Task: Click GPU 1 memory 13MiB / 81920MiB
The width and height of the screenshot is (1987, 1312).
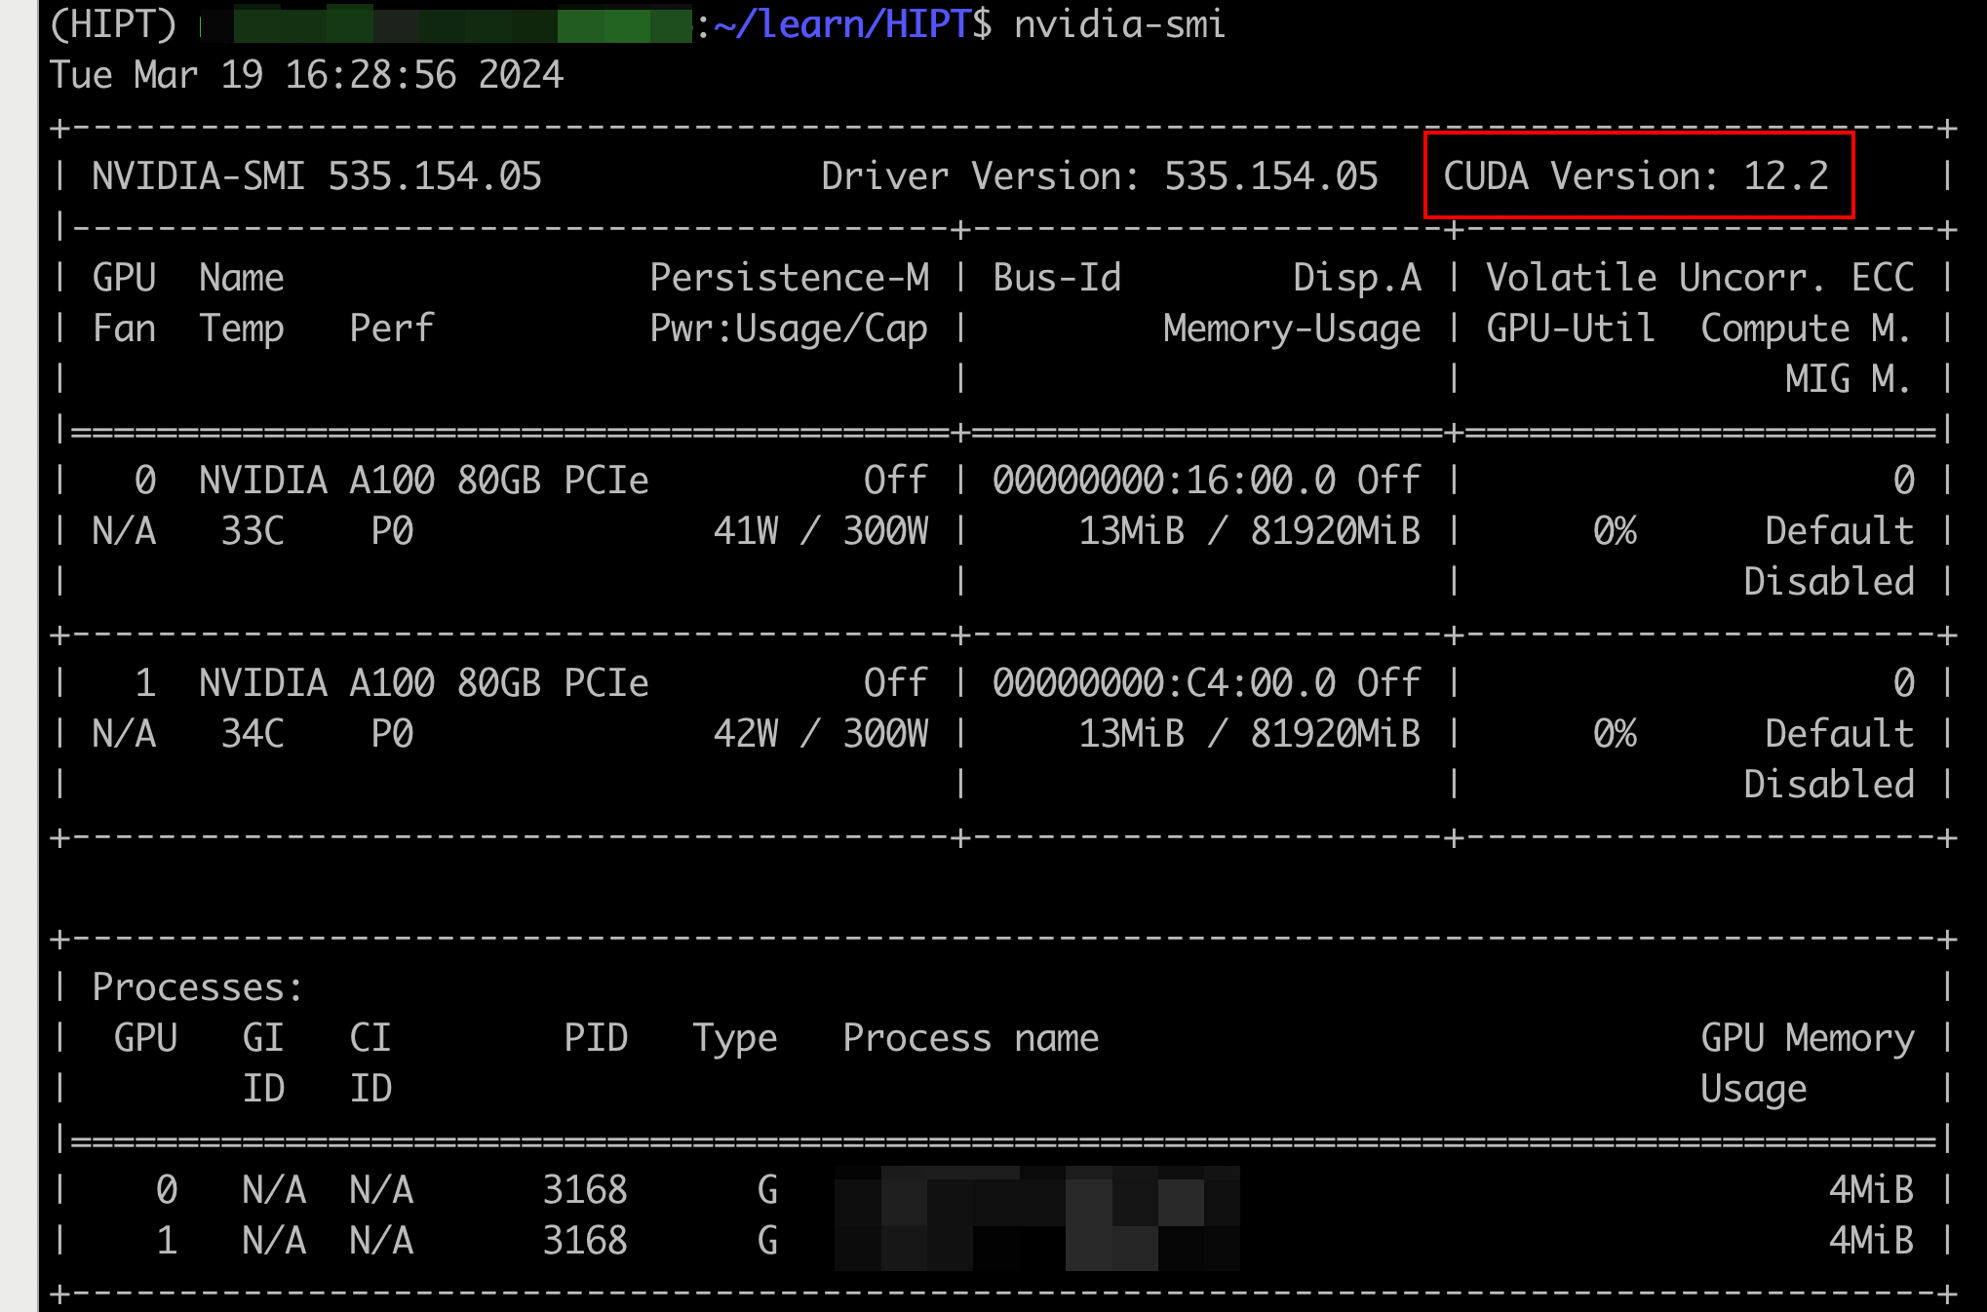Action: (1250, 734)
